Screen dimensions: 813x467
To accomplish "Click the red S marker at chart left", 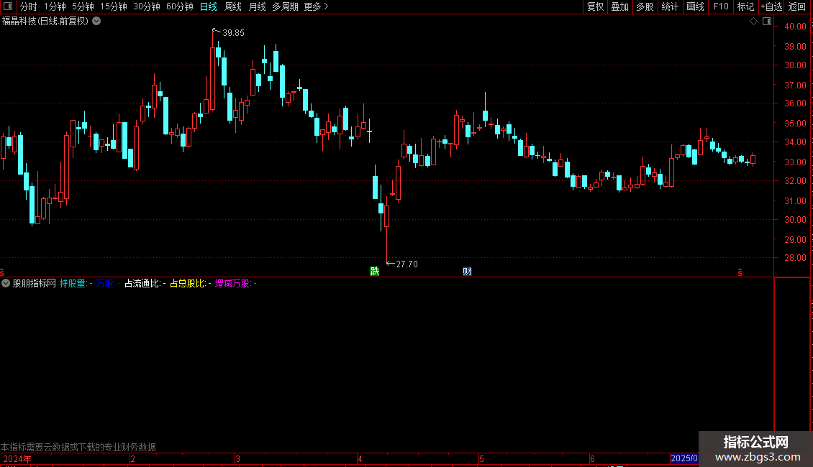I will [x=2, y=272].
